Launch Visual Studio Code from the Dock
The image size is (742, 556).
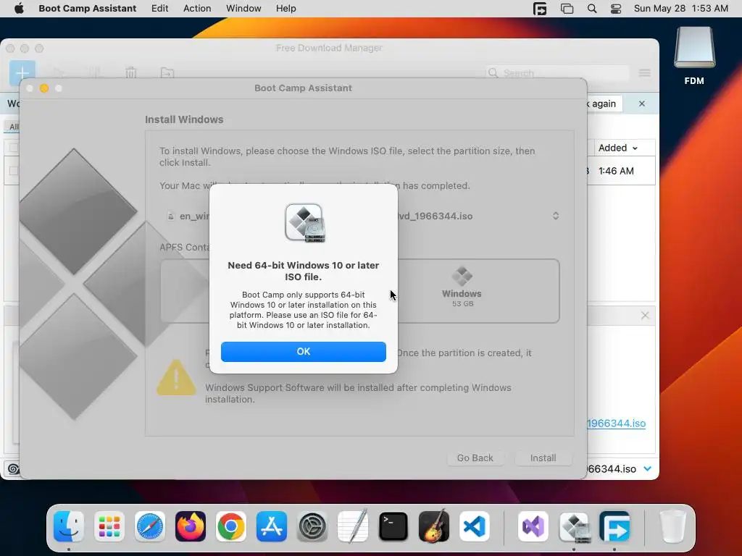point(475,526)
